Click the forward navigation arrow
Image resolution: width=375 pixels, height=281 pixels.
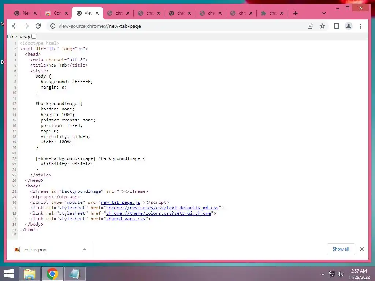(26, 26)
